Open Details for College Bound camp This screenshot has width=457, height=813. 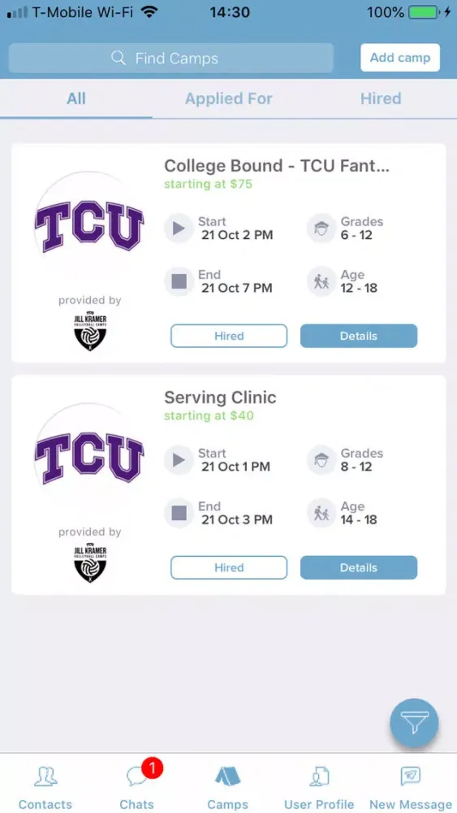(359, 336)
